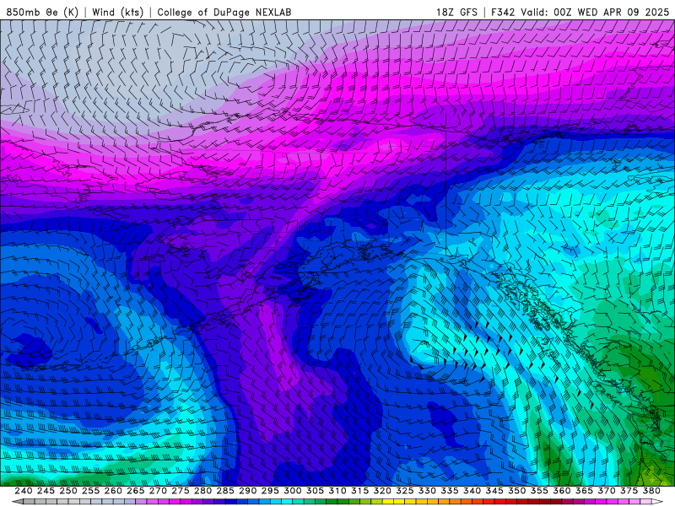Click the 355 legend value
The height and width of the screenshot is (506, 675).
coord(539,491)
